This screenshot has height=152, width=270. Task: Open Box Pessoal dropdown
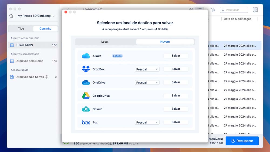click(147, 122)
